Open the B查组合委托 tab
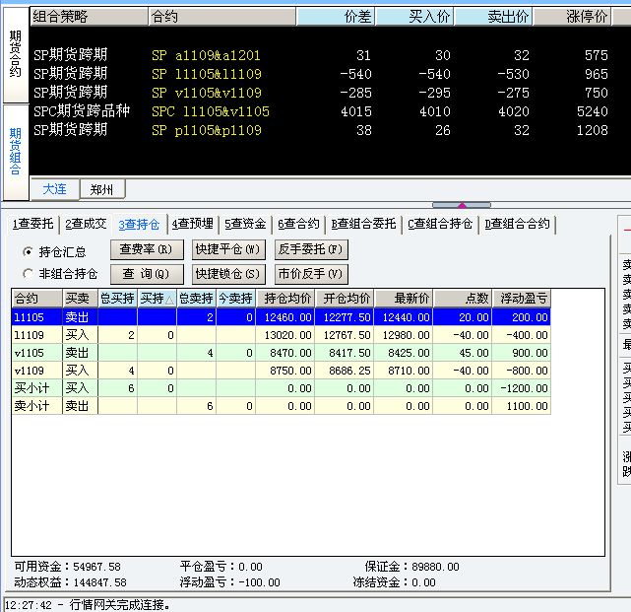The height and width of the screenshot is (612, 631). (x=363, y=224)
